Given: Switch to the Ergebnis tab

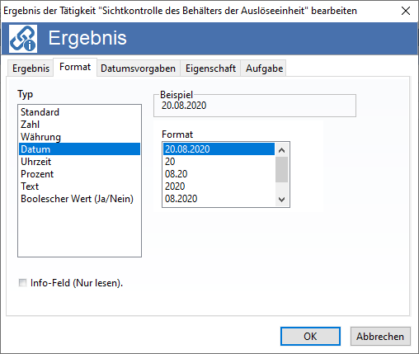Looking at the screenshot, I should tap(31, 68).
